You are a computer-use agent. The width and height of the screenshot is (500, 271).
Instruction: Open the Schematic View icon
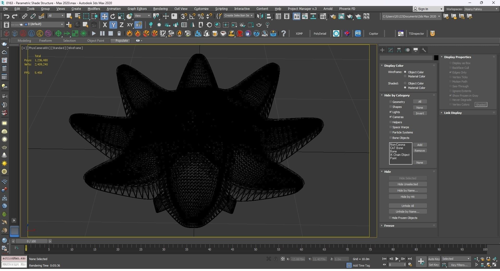pyautogui.click(x=313, y=16)
